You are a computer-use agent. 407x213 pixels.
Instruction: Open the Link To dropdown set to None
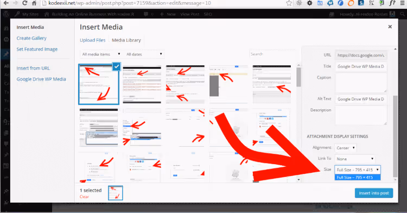[355, 159]
